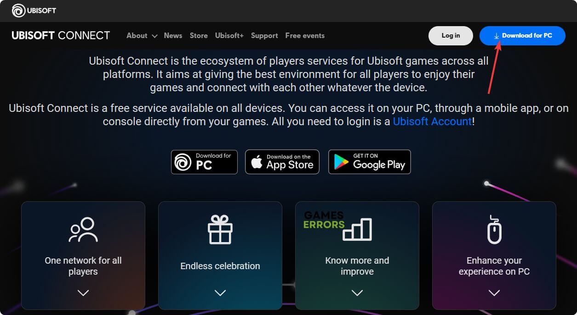Expand the Endless celebration card chevron

pos(220,293)
